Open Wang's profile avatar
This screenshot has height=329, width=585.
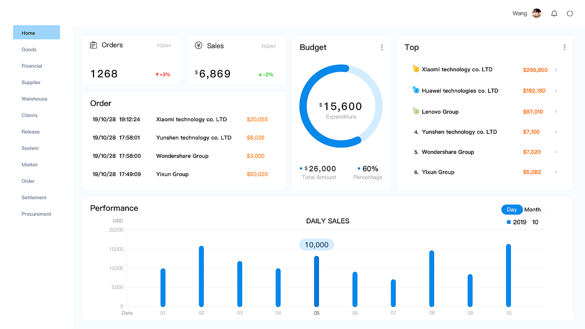537,13
